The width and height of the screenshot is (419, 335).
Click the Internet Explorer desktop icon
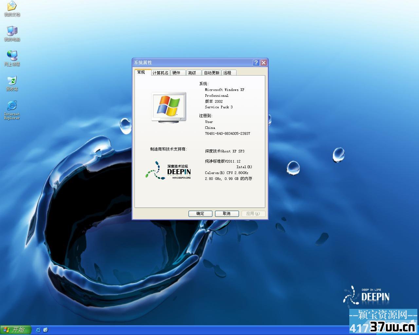(12, 110)
